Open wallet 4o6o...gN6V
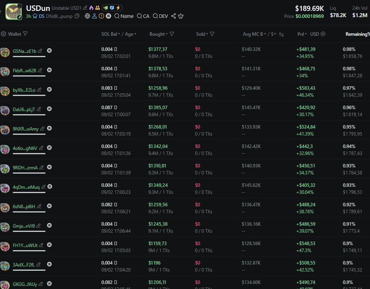Screen dimensions: 370x289 (25, 148)
